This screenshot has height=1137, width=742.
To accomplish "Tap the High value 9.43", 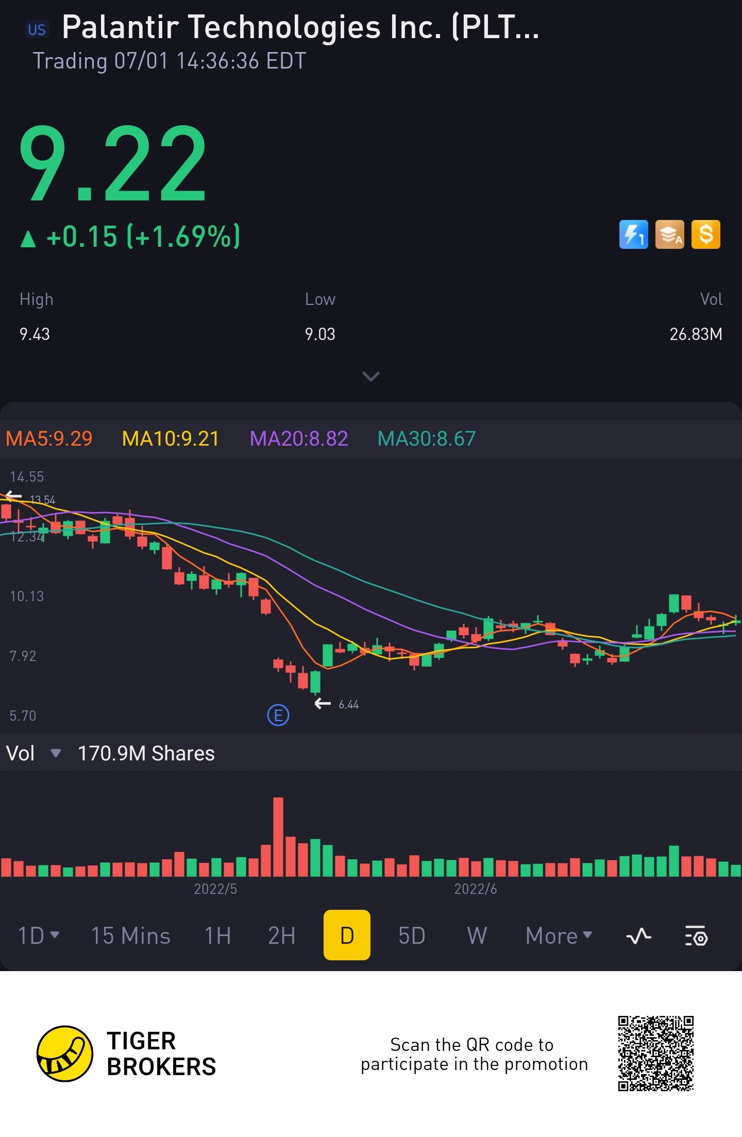I will (x=35, y=334).
